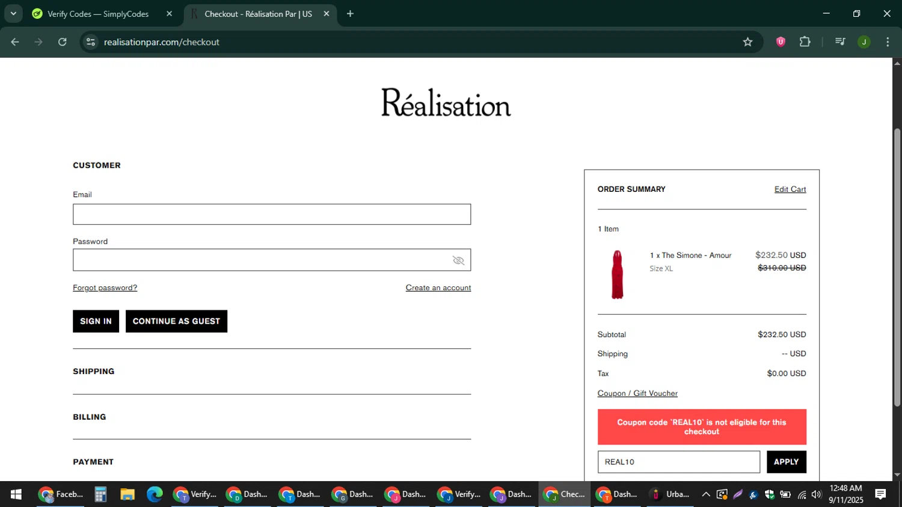Image resolution: width=902 pixels, height=507 pixels.
Task: Open the Urba... taskbar app
Action: click(x=669, y=494)
